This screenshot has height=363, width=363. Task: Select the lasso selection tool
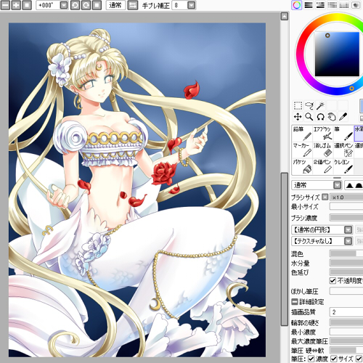pyautogui.click(x=309, y=105)
